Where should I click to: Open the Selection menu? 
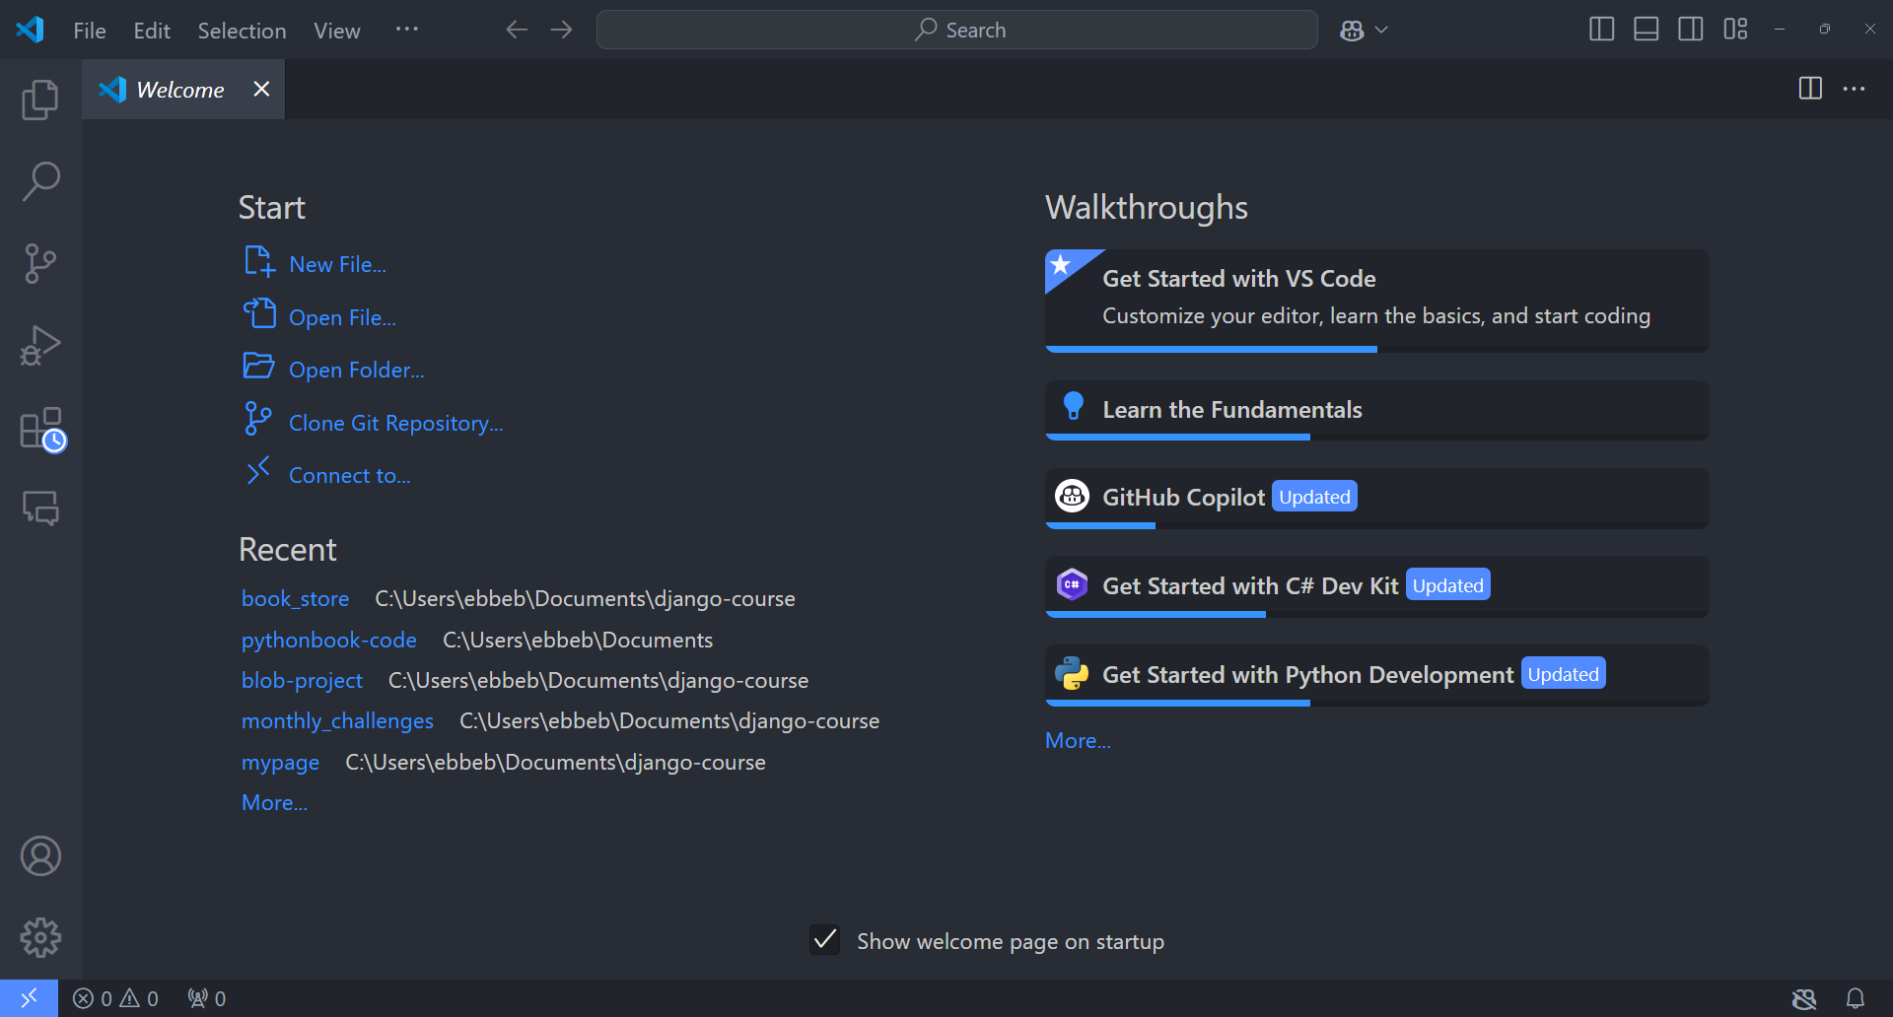coord(242,31)
